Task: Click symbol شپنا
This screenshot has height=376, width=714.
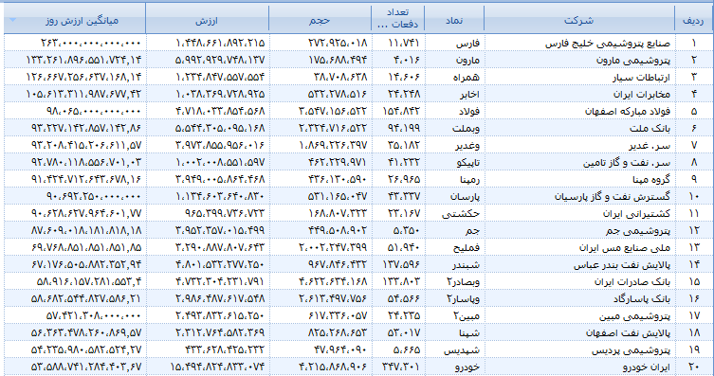Action: pos(469,332)
